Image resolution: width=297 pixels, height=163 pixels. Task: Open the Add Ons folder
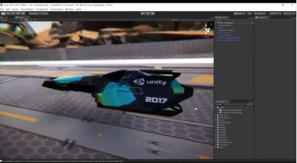coord(222,115)
